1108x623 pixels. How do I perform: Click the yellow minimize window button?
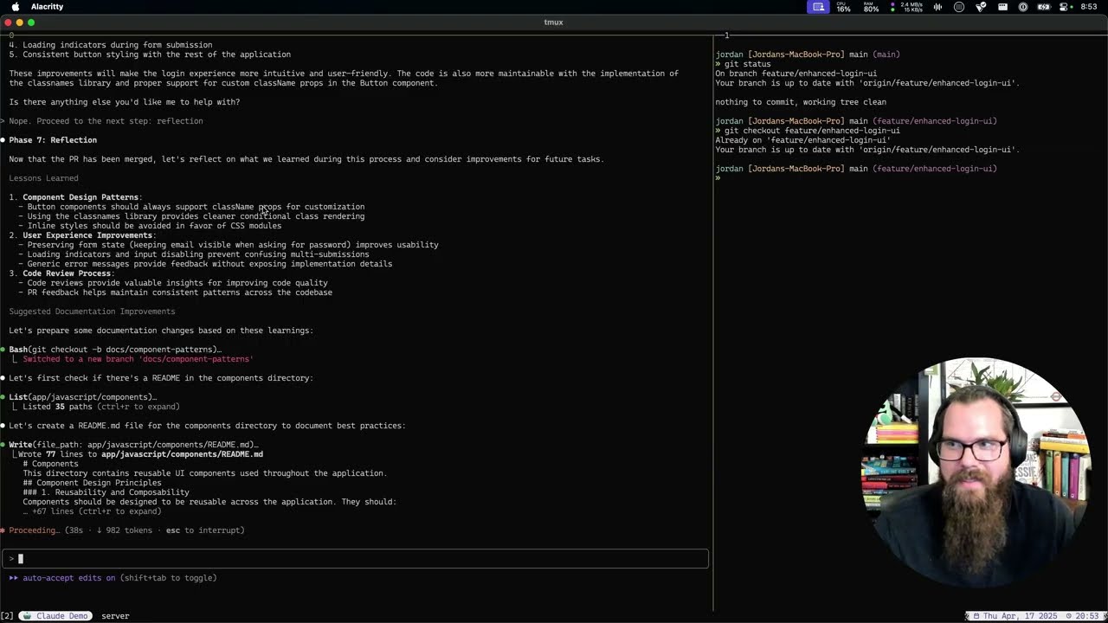tap(19, 22)
